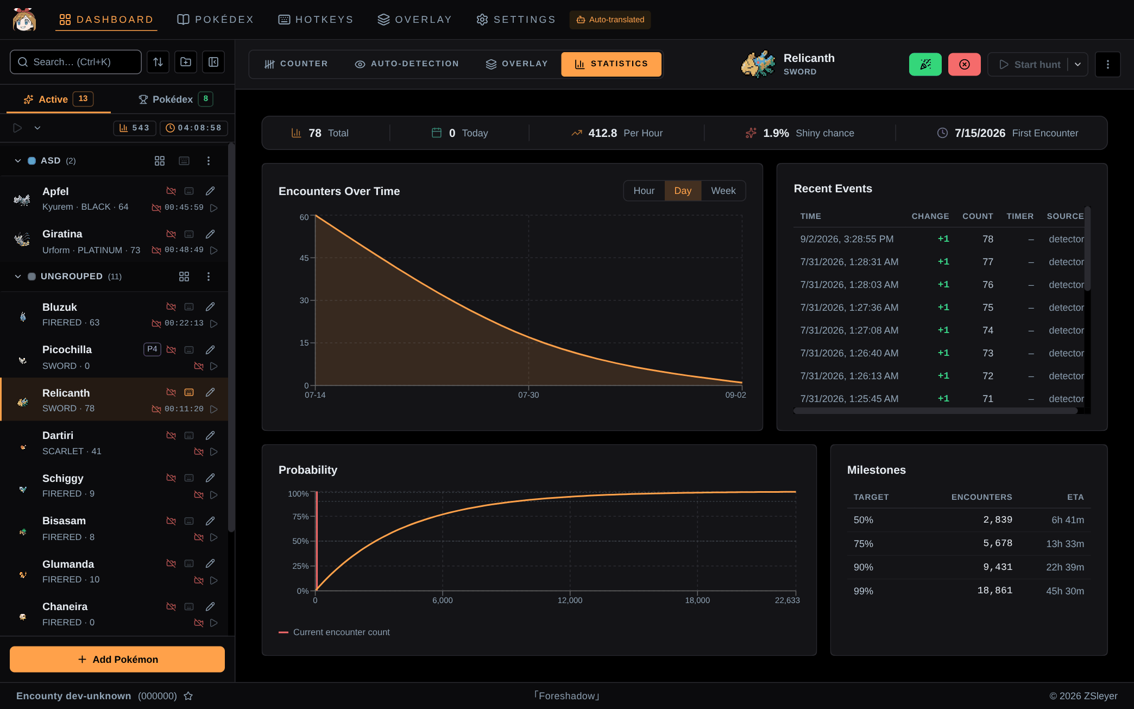
Task: Click the Recent Events vertical scrollbar
Action: 1087,249
